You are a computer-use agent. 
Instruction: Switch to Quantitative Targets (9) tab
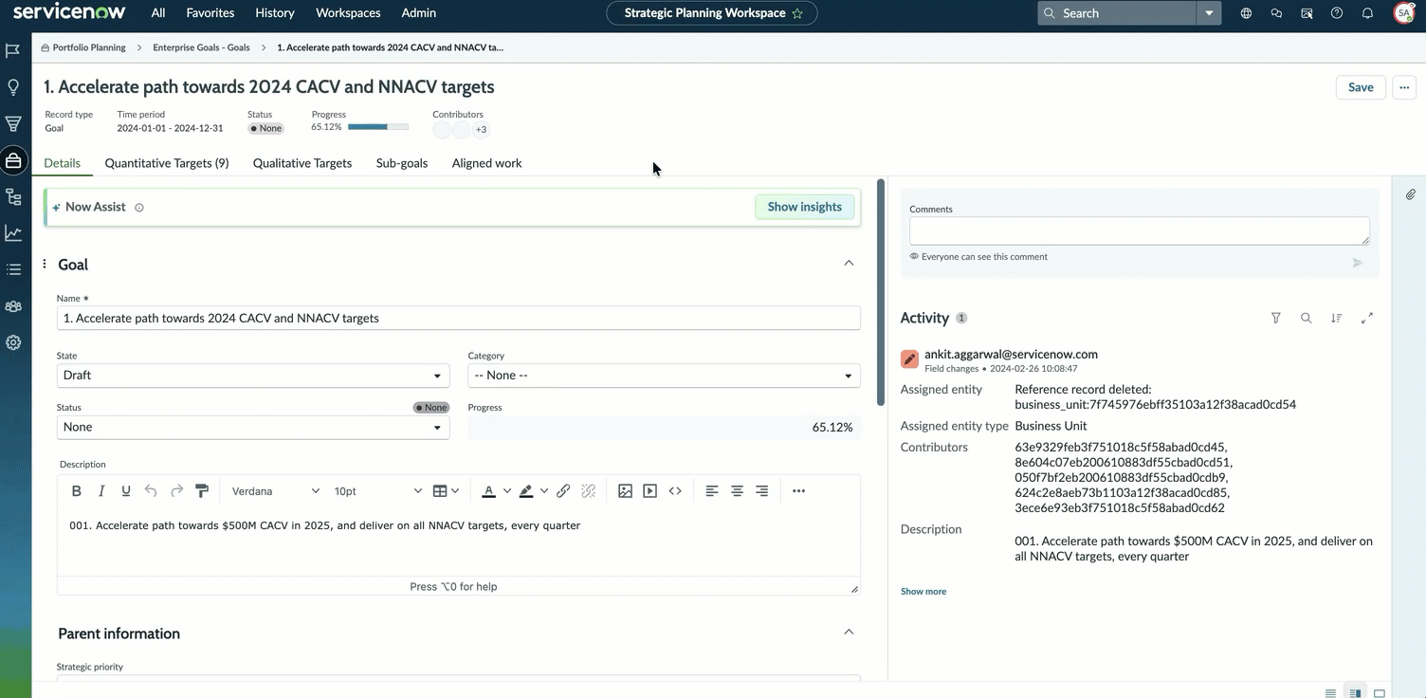(x=167, y=163)
